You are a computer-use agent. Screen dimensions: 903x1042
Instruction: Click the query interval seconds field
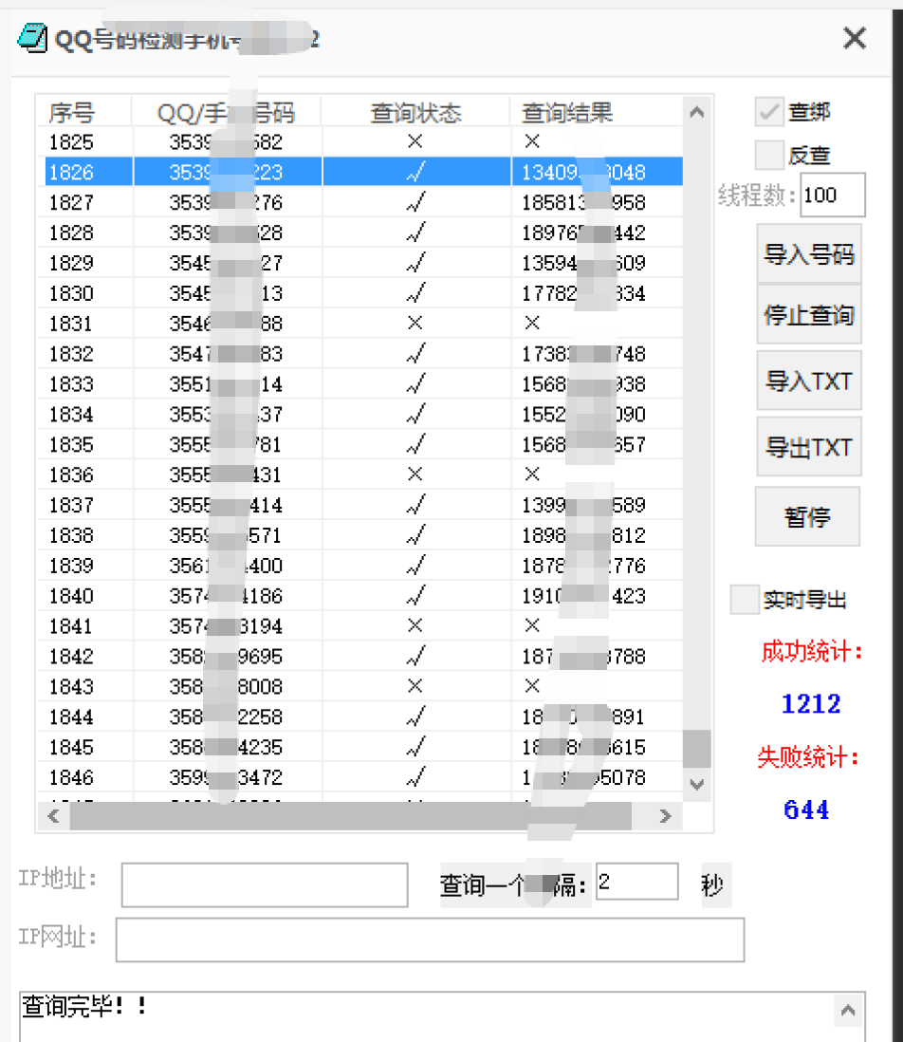click(x=636, y=882)
